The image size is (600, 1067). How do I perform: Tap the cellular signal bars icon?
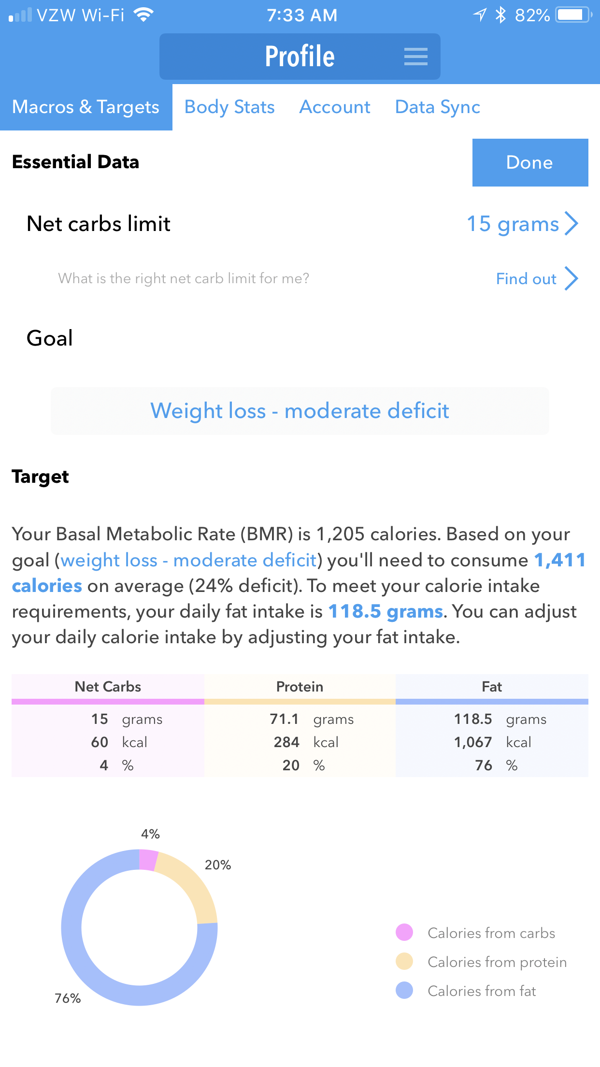click(x=20, y=15)
